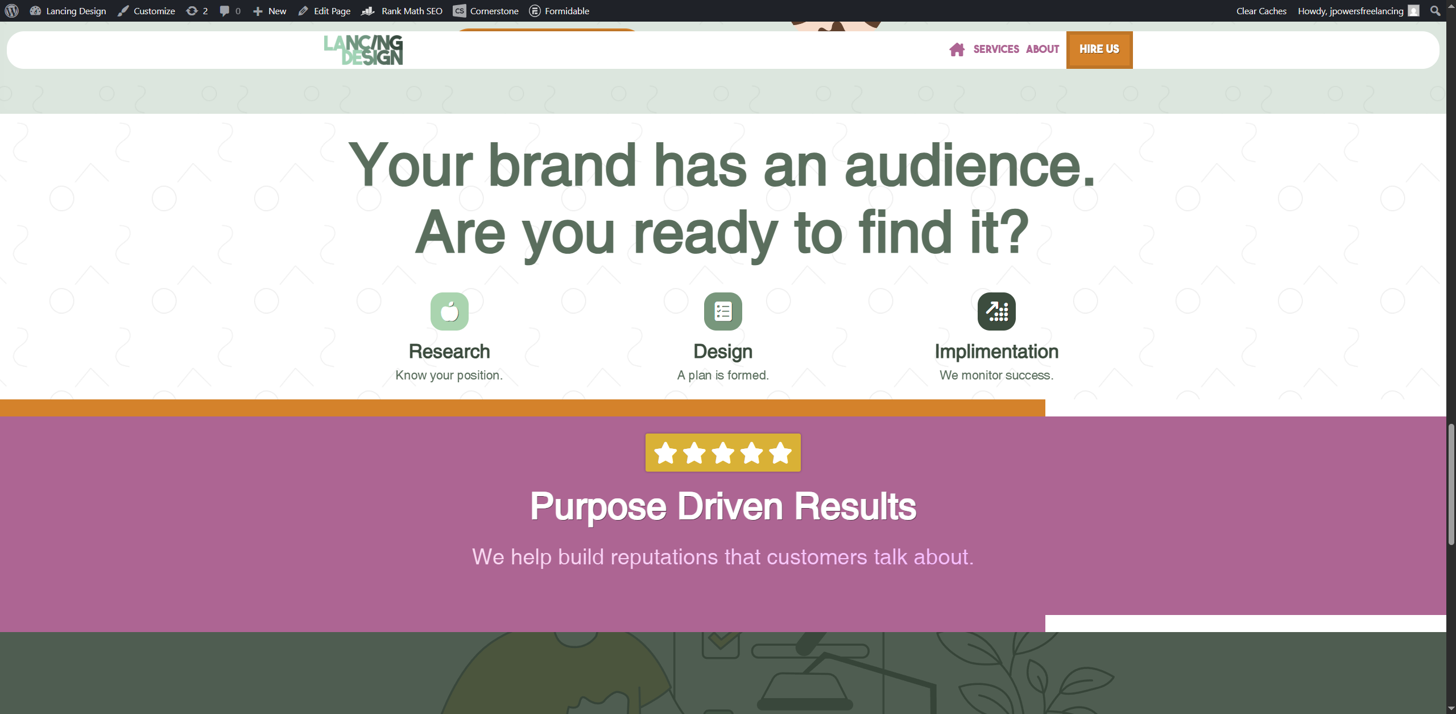This screenshot has width=1456, height=714.
Task: Open the updates counter showing 2
Action: pos(197,11)
